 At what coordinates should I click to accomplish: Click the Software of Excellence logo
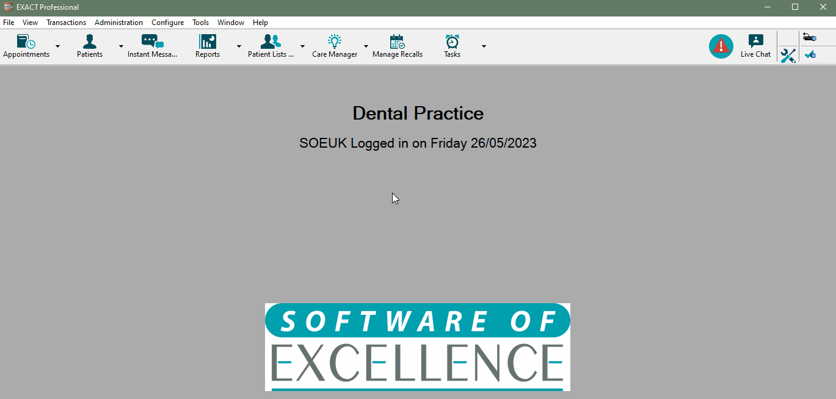pos(418,347)
